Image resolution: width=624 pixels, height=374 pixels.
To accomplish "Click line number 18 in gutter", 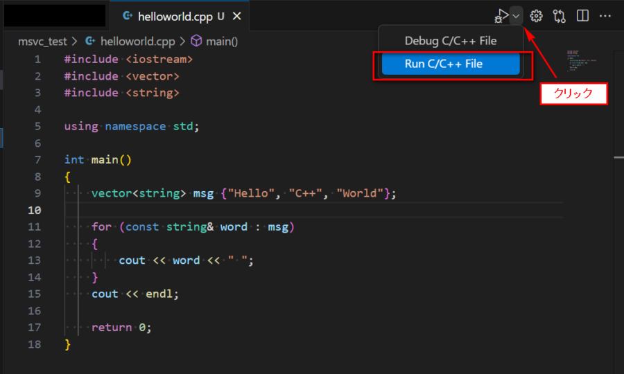I will coord(35,344).
